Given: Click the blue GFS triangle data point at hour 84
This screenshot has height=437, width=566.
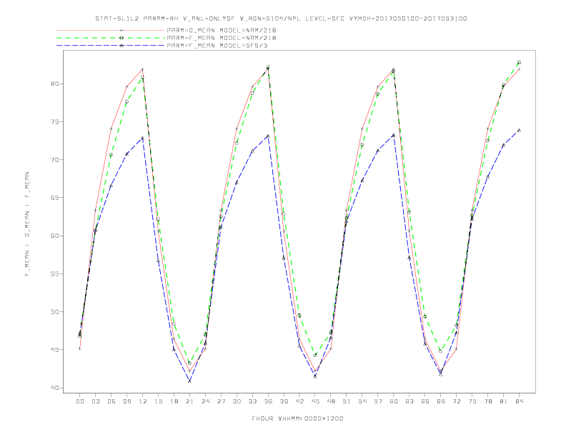Looking at the screenshot, I should pyautogui.click(x=519, y=130).
